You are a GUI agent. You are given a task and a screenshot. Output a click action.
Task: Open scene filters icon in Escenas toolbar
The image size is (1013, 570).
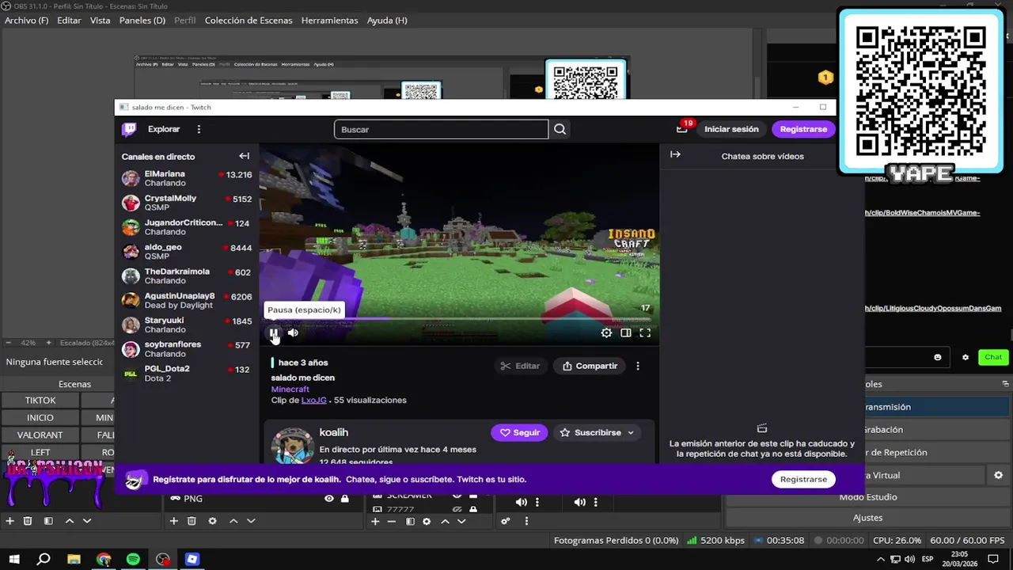[48, 521]
